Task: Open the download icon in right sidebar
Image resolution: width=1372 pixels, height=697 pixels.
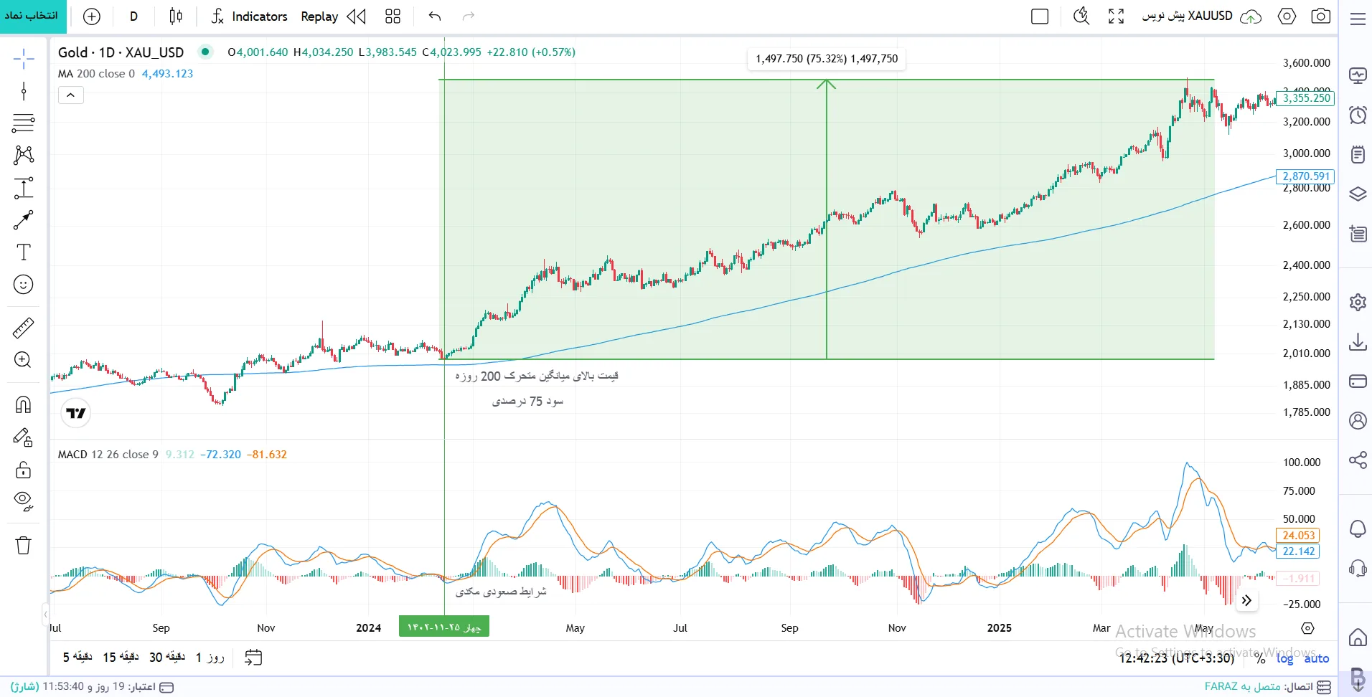Action: [1358, 341]
